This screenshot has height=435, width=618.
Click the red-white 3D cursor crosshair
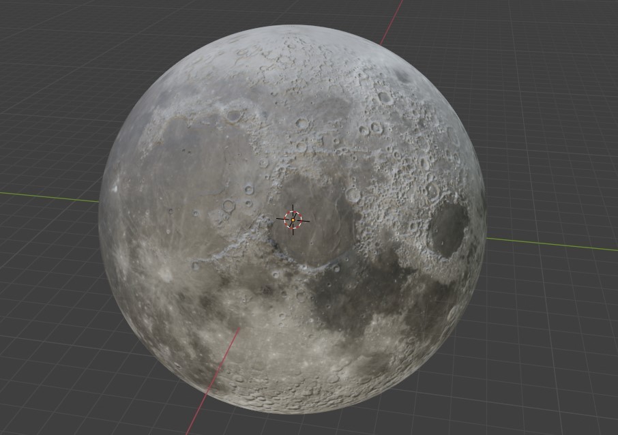pyautogui.click(x=293, y=220)
